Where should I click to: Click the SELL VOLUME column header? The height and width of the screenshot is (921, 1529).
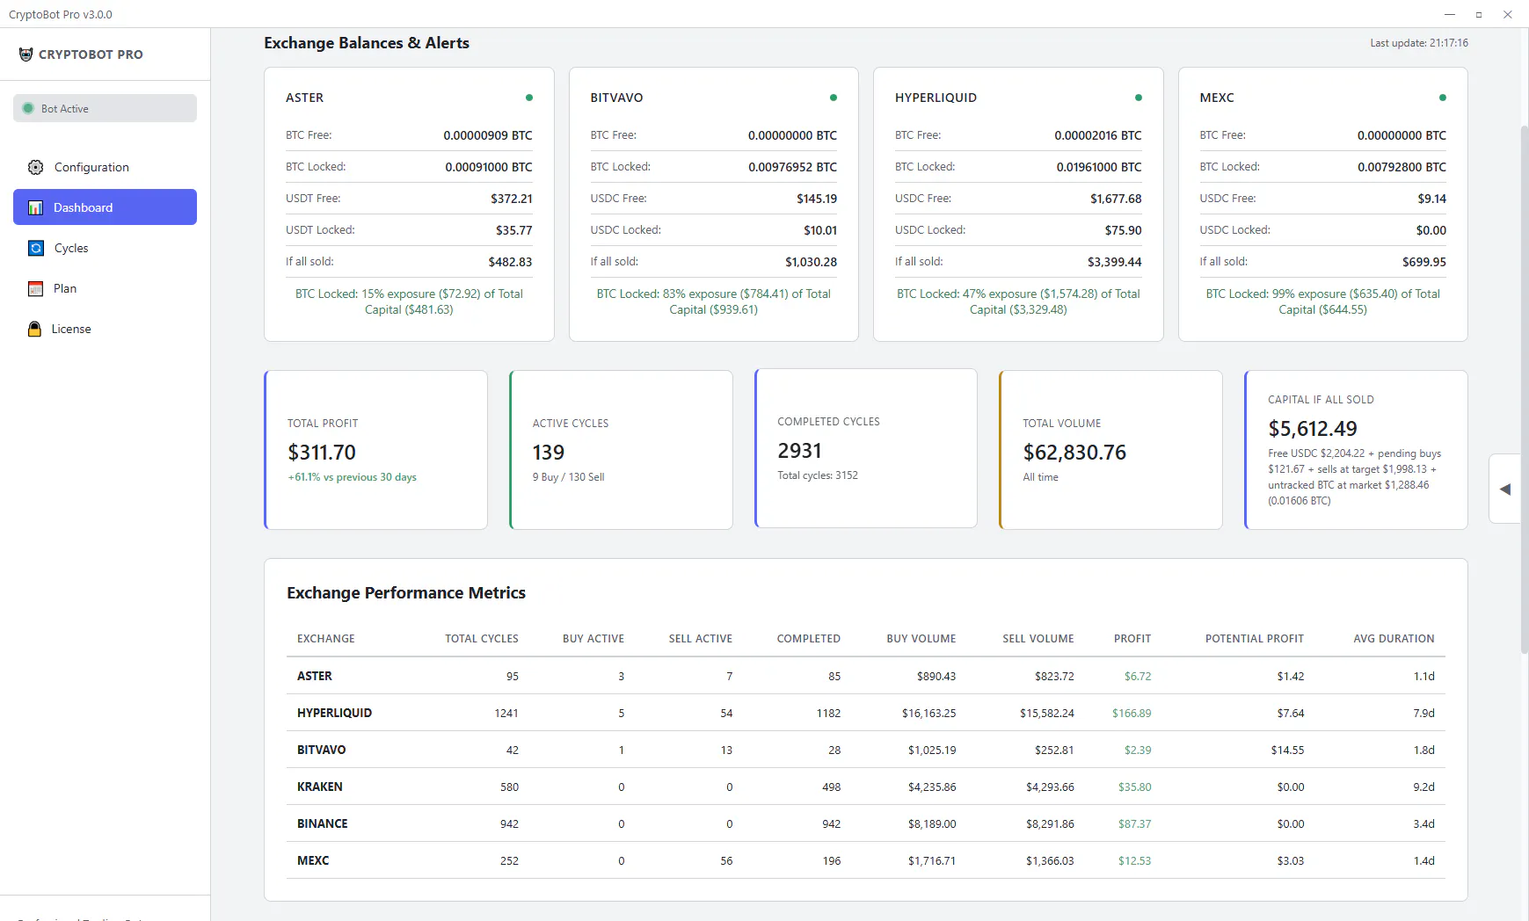pos(1038,639)
